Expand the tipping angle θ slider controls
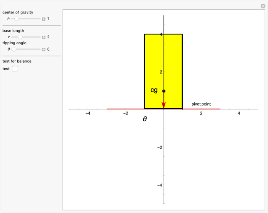This screenshot has width=268, height=213. tap(43, 49)
